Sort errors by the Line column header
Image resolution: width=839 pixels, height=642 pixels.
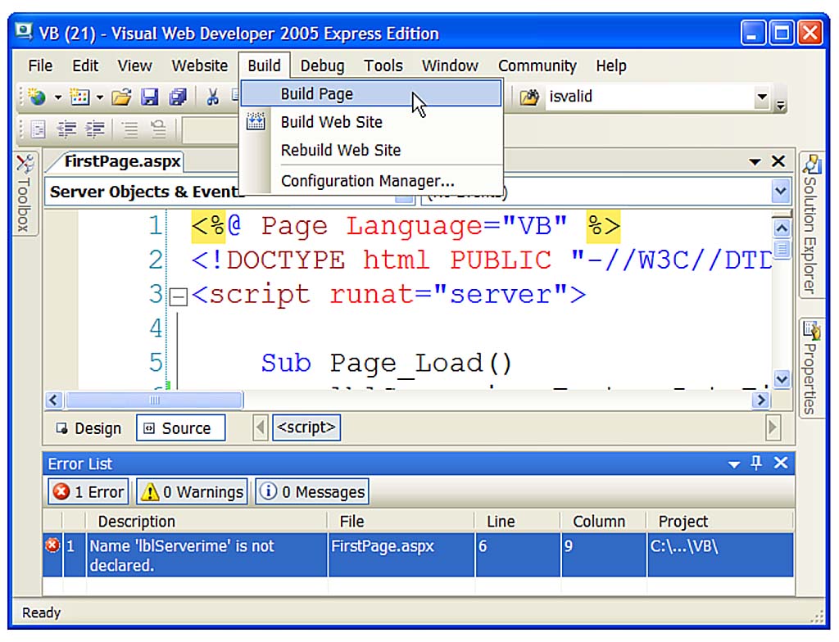pyautogui.click(x=518, y=522)
